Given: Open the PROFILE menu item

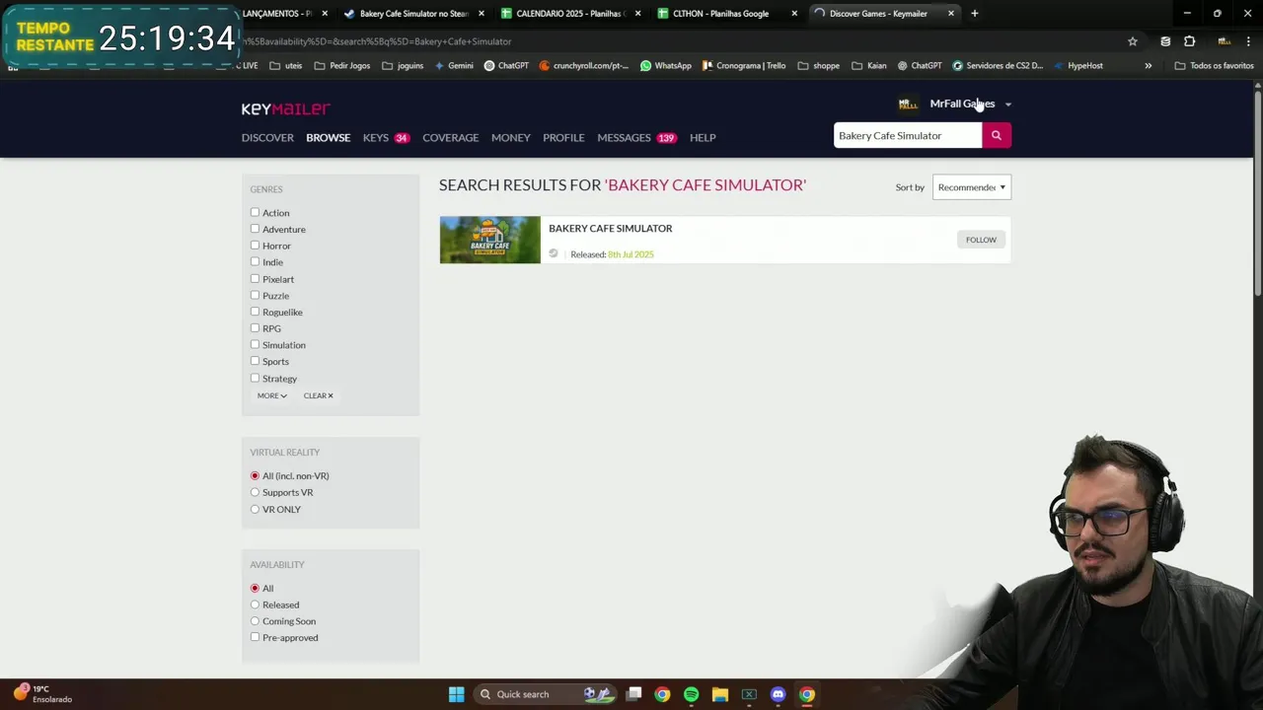Looking at the screenshot, I should pos(563,137).
